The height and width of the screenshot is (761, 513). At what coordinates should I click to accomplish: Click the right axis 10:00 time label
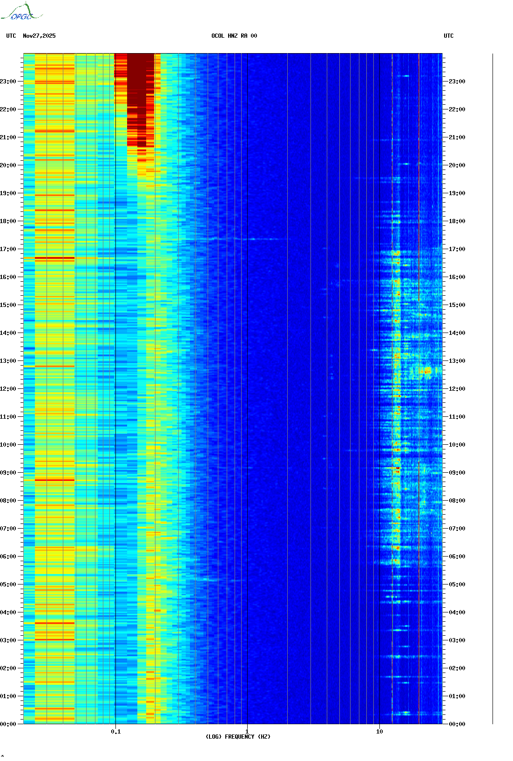tap(457, 445)
